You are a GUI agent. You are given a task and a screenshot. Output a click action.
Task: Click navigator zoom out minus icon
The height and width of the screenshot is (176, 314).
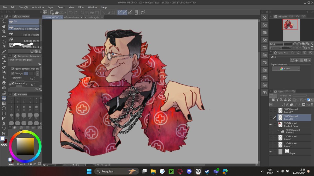point(295,44)
